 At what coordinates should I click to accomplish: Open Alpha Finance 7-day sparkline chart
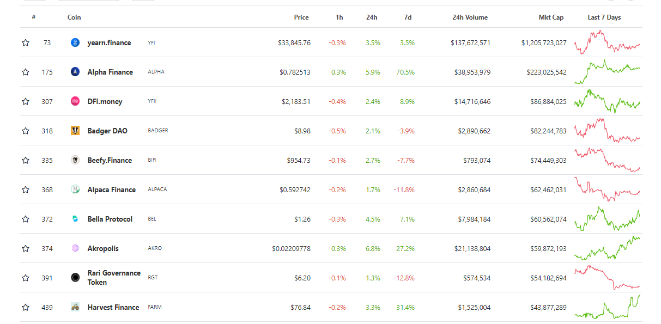point(607,71)
